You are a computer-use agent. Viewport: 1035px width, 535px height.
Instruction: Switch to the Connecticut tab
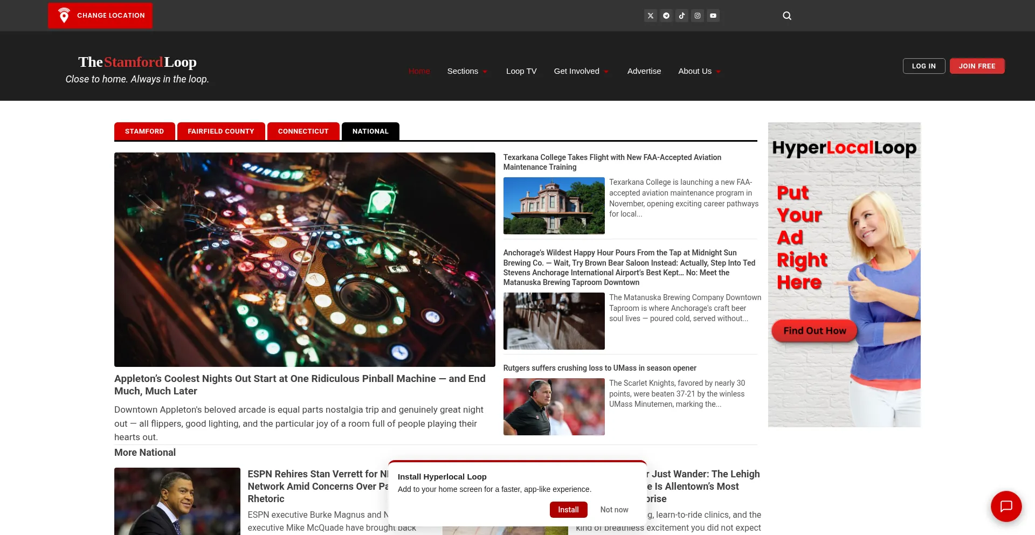click(303, 131)
